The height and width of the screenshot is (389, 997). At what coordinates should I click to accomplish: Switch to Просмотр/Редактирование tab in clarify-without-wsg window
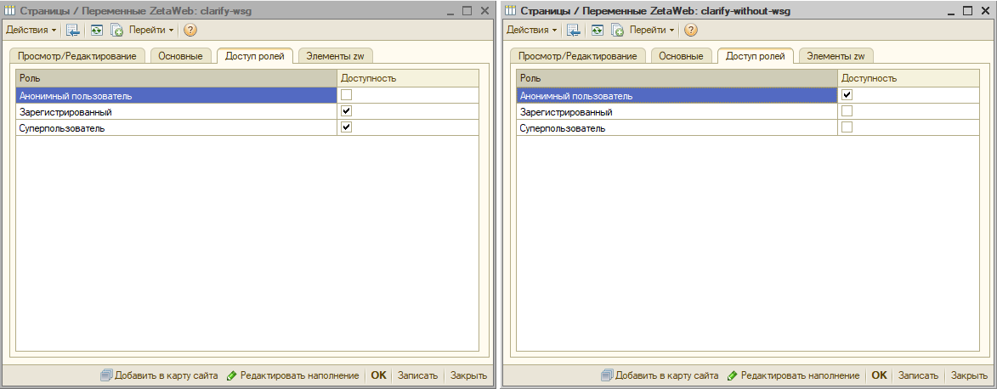[x=577, y=56]
